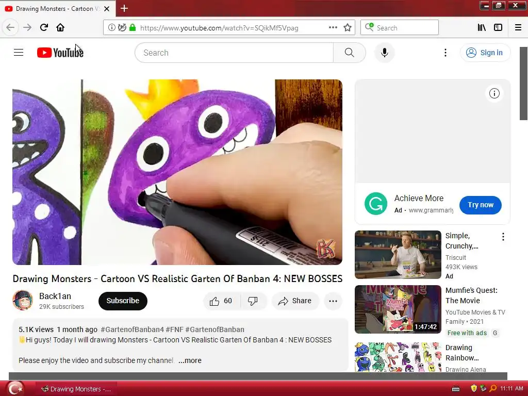Viewport: 528px width, 396px height.
Task: Open a new browser tab with plus
Action: point(124,8)
